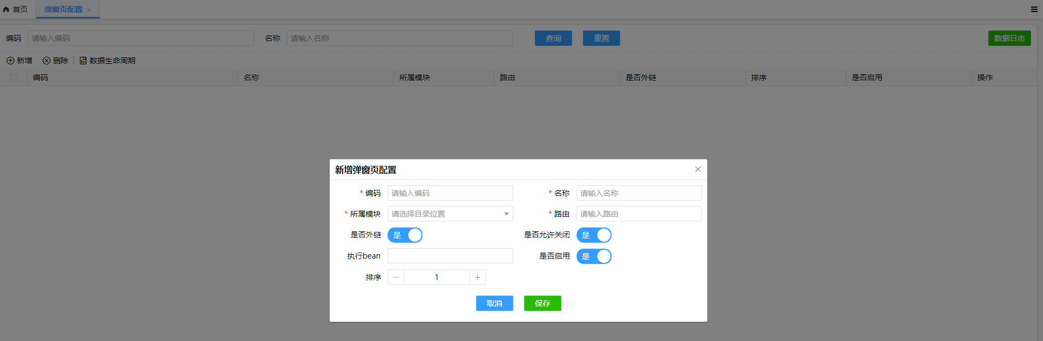Screen dimensions: 1043x341
Task: Click the 数据生命周期 toolbar item
Action: coord(108,61)
